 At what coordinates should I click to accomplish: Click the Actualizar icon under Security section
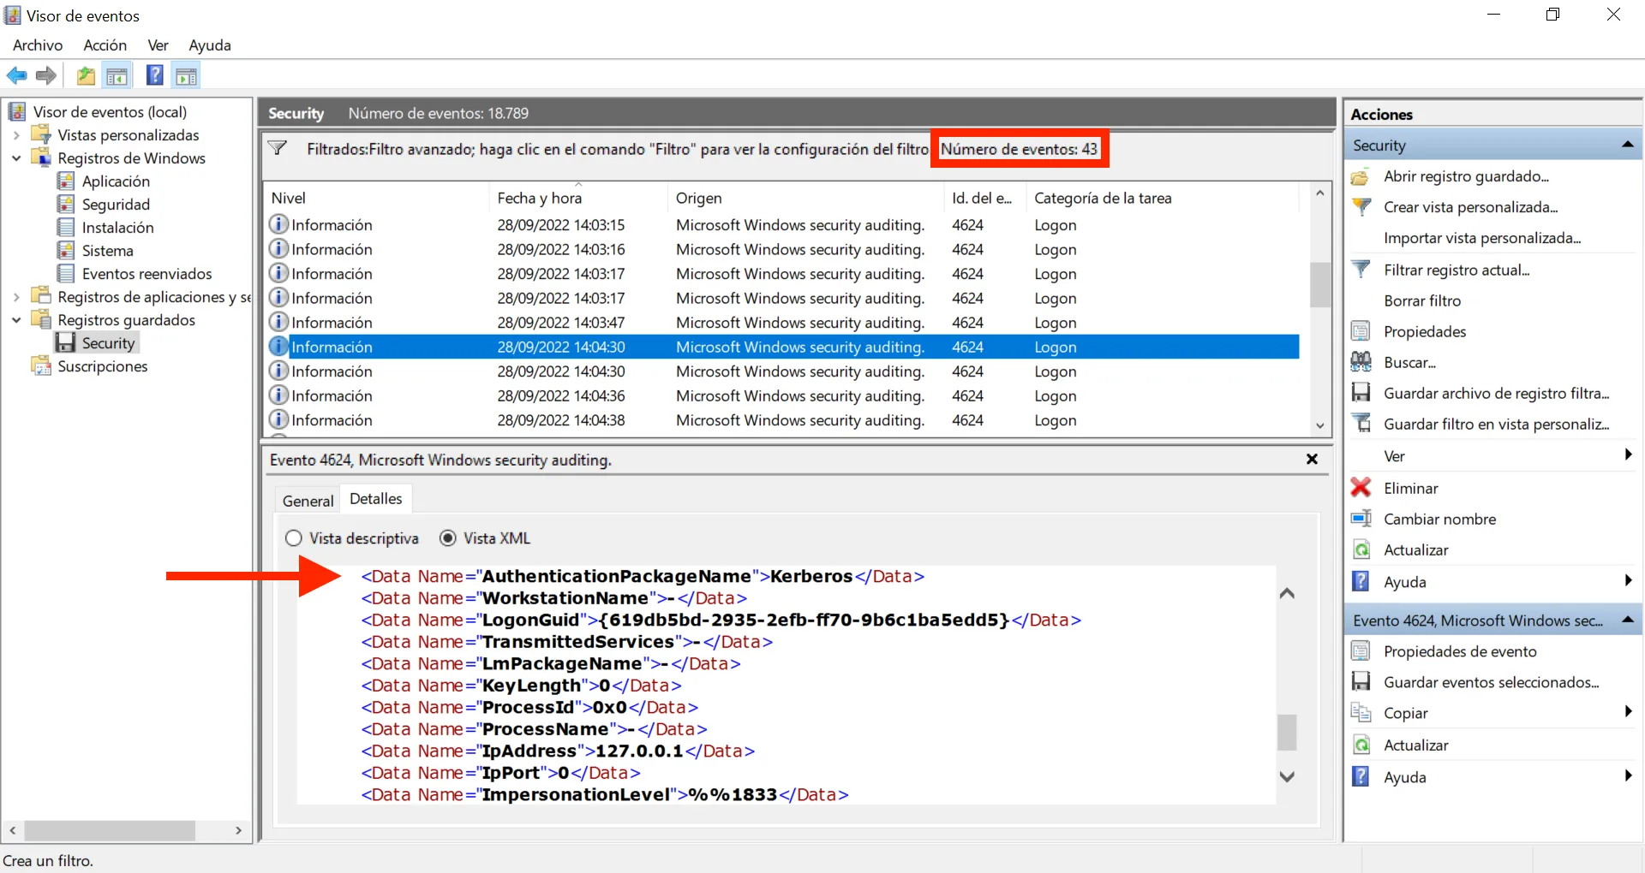1361,549
